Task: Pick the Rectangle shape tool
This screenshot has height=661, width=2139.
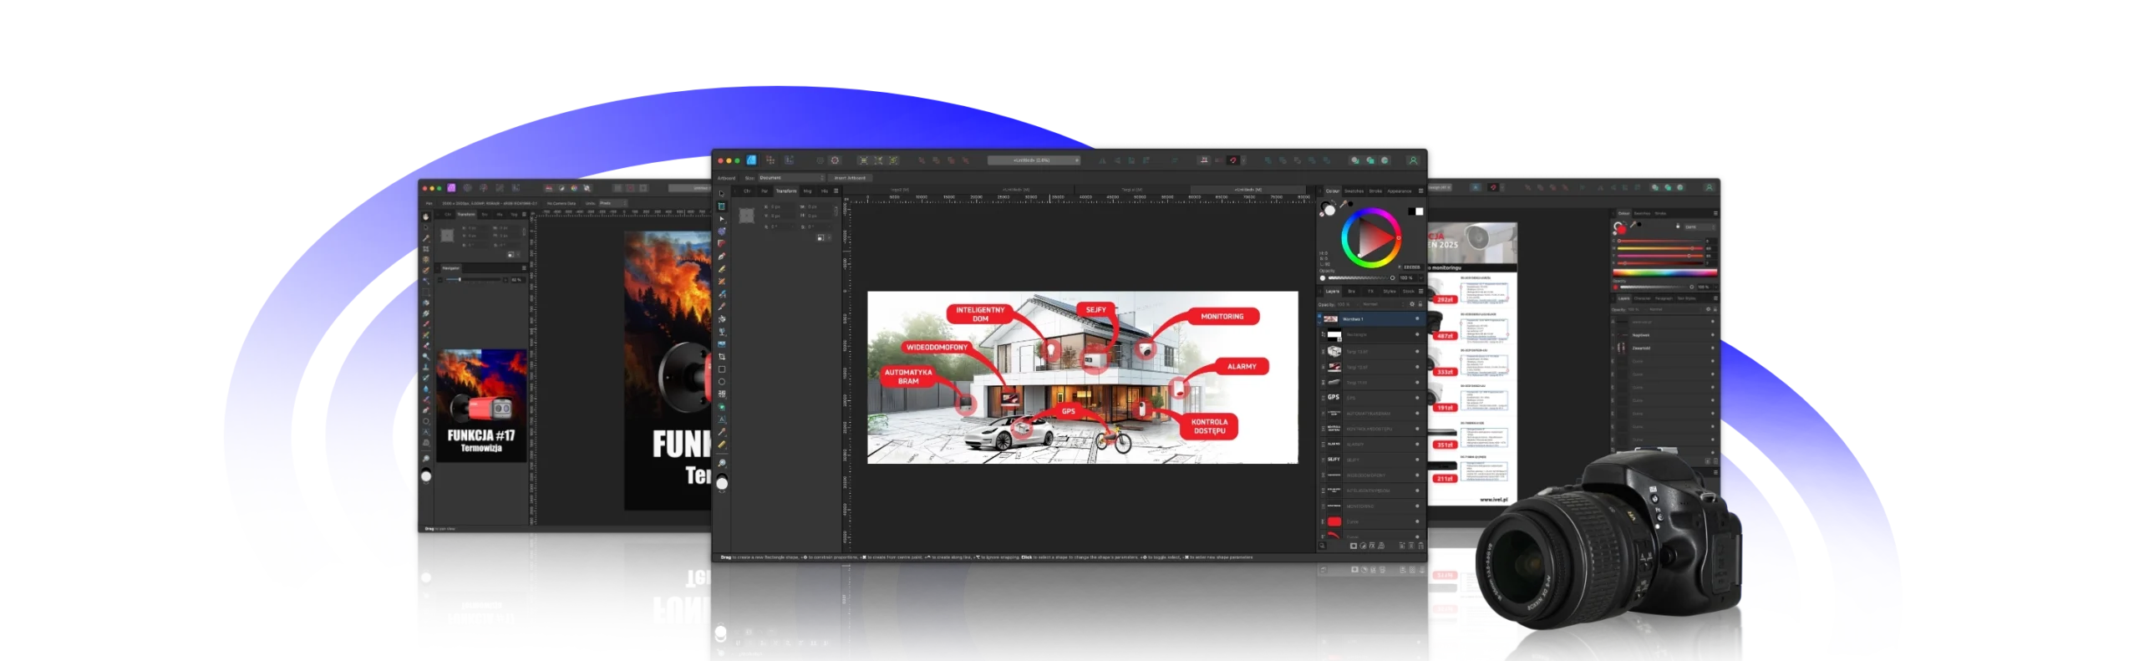Action: click(x=722, y=369)
